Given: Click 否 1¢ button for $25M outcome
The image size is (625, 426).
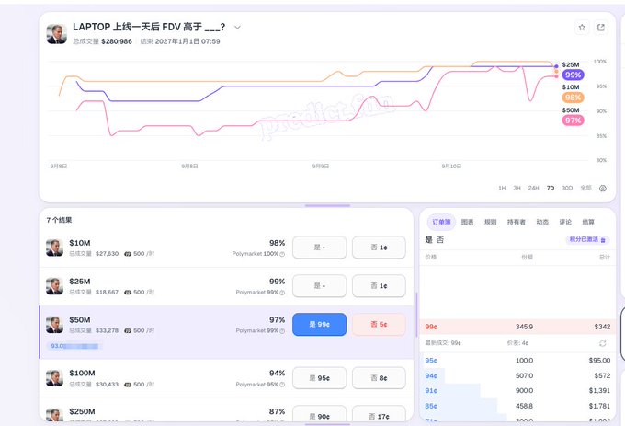Looking at the screenshot, I should click(x=379, y=285).
